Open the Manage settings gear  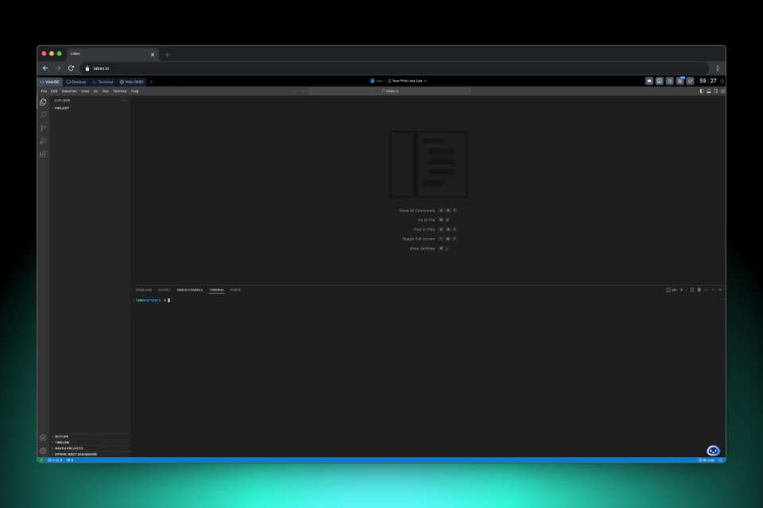(43, 450)
